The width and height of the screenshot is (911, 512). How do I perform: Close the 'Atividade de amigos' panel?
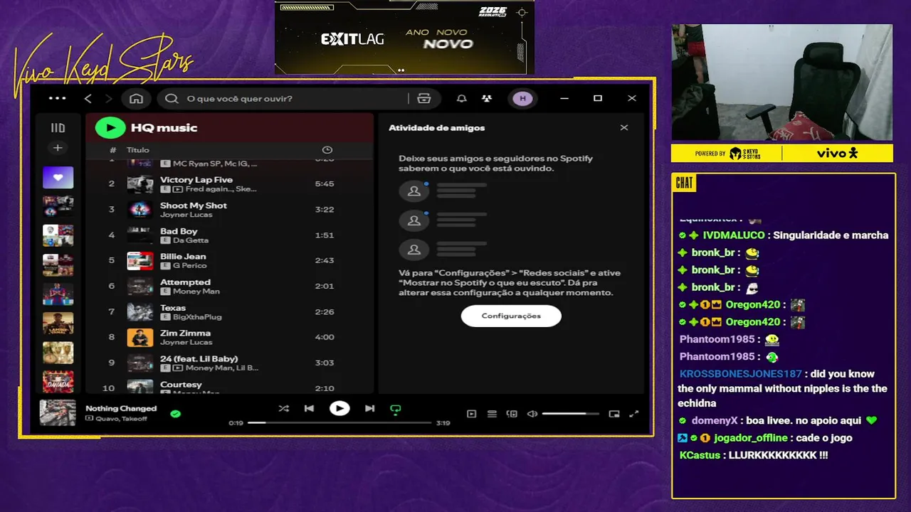point(624,128)
